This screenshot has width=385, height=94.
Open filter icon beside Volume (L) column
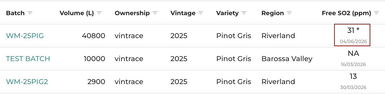[99, 13]
